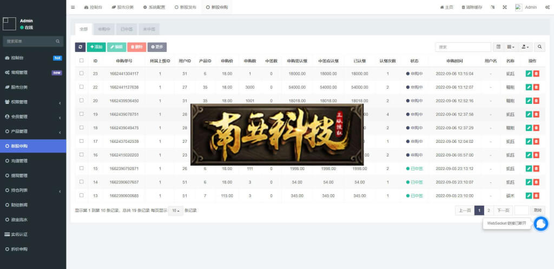
Task: Check the checkbox for row ID 18
Action: [81, 127]
